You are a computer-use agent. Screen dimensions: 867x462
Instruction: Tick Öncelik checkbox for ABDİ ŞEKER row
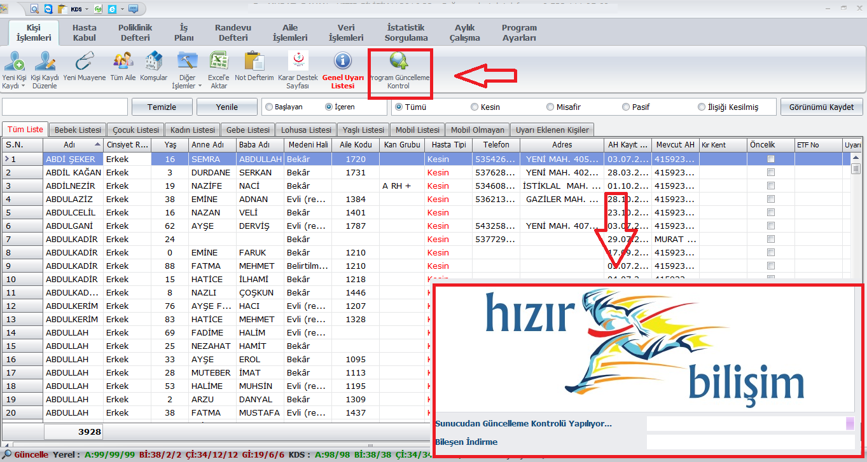pyautogui.click(x=771, y=159)
